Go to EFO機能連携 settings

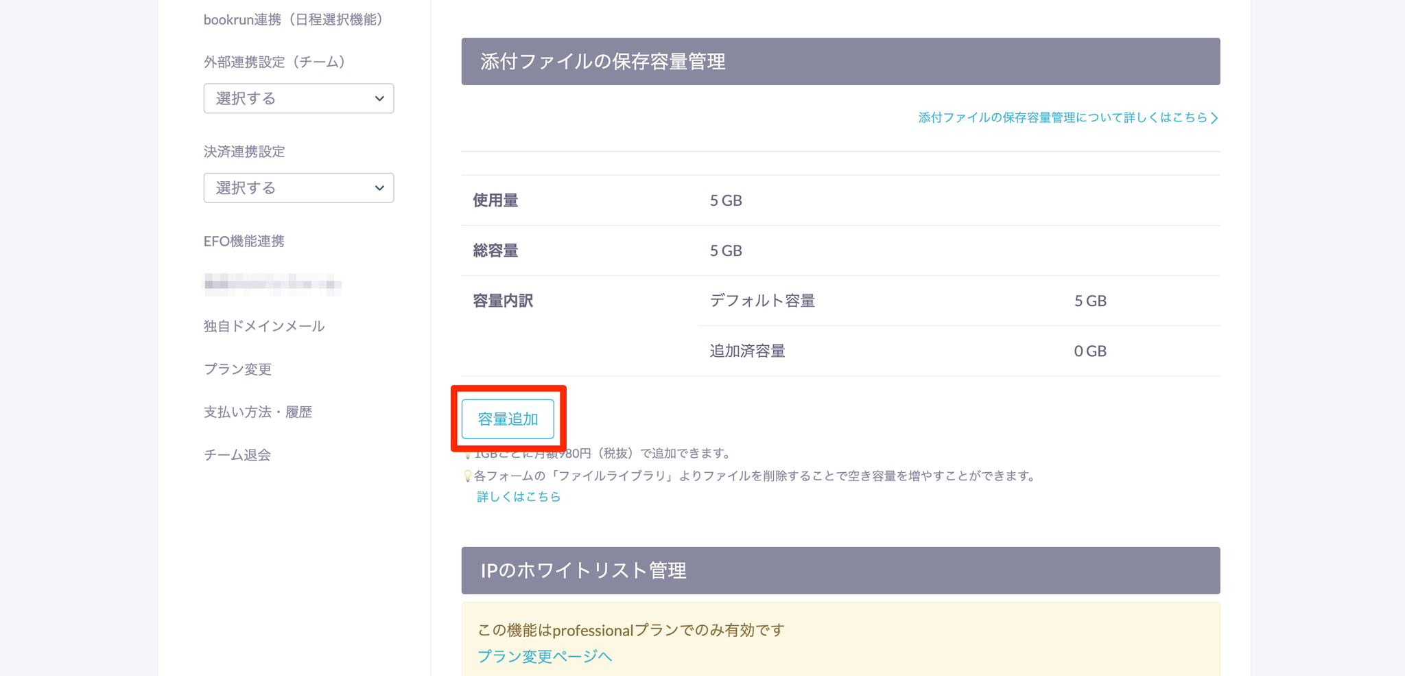coord(244,242)
